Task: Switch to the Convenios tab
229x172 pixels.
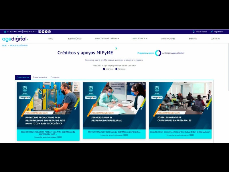Action: [55, 77]
